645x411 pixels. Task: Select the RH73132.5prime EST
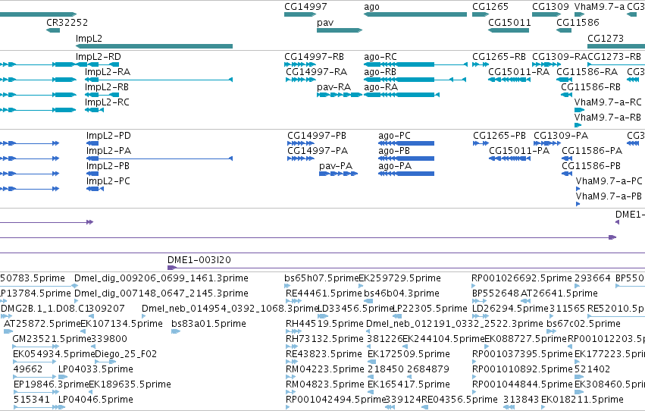pyautogui.click(x=291, y=347)
